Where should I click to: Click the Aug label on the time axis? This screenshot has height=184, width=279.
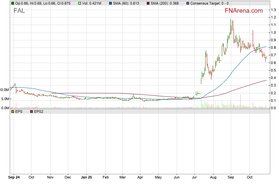[213, 177]
